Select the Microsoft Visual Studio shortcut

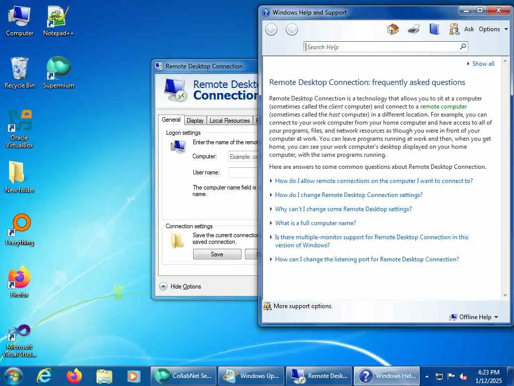(20, 341)
